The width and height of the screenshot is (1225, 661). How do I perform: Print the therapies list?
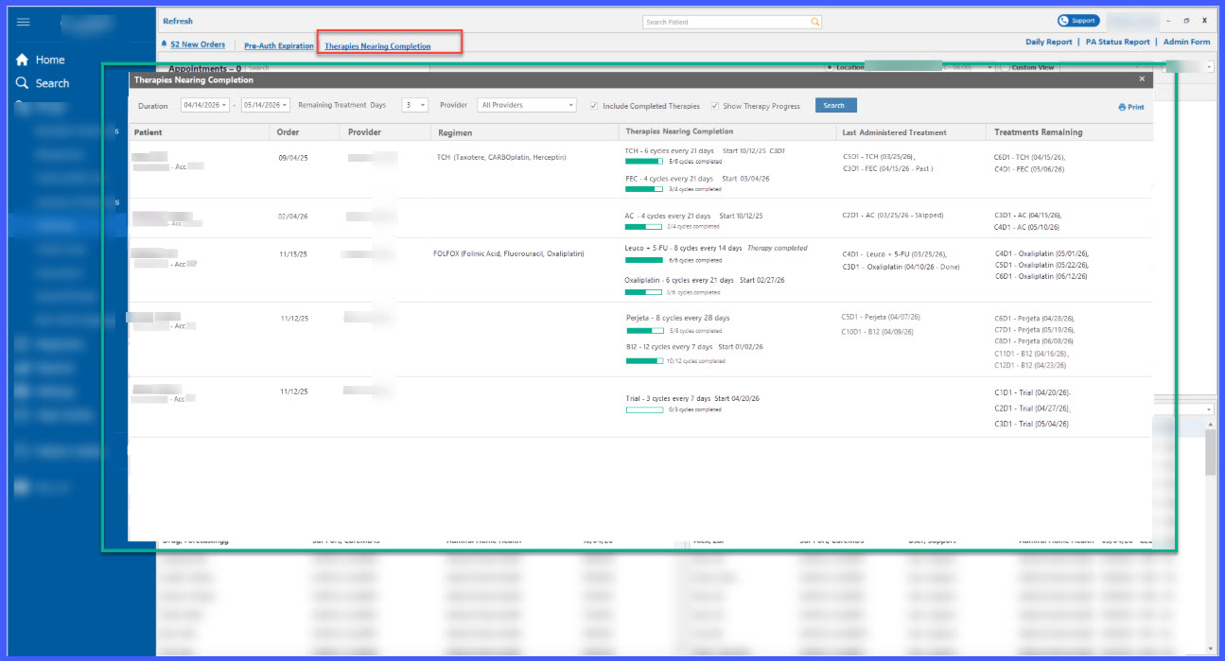pyautogui.click(x=1131, y=107)
